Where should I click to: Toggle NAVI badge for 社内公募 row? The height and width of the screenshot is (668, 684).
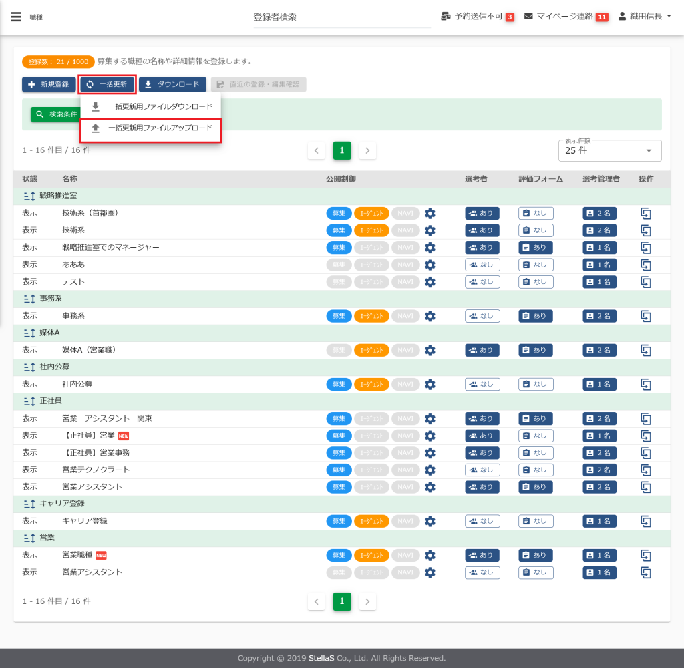click(x=405, y=385)
